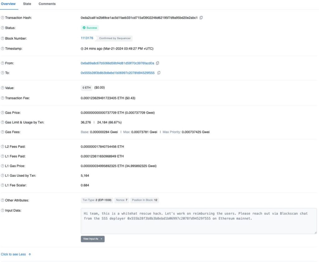Click the help icon next to Gas Price
Image resolution: width=319 pixels, height=262 pixels.
[2, 112]
